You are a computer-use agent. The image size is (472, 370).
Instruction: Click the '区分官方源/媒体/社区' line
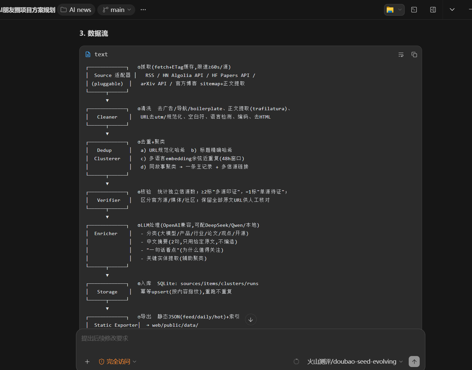tap(205, 200)
